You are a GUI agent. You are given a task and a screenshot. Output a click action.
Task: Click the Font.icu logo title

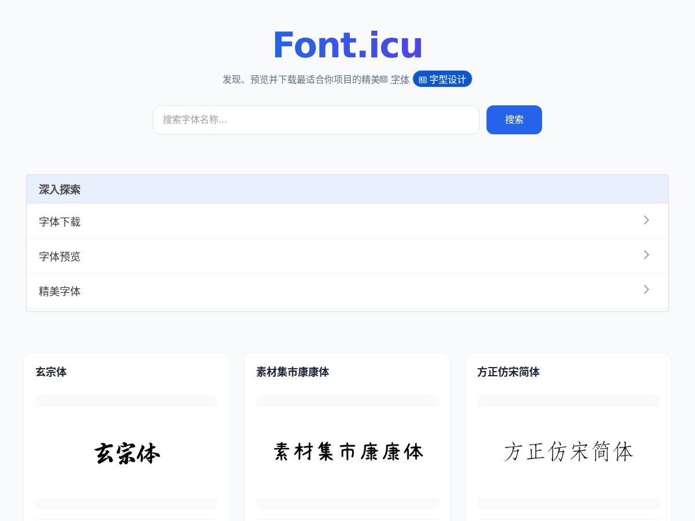[x=348, y=45]
